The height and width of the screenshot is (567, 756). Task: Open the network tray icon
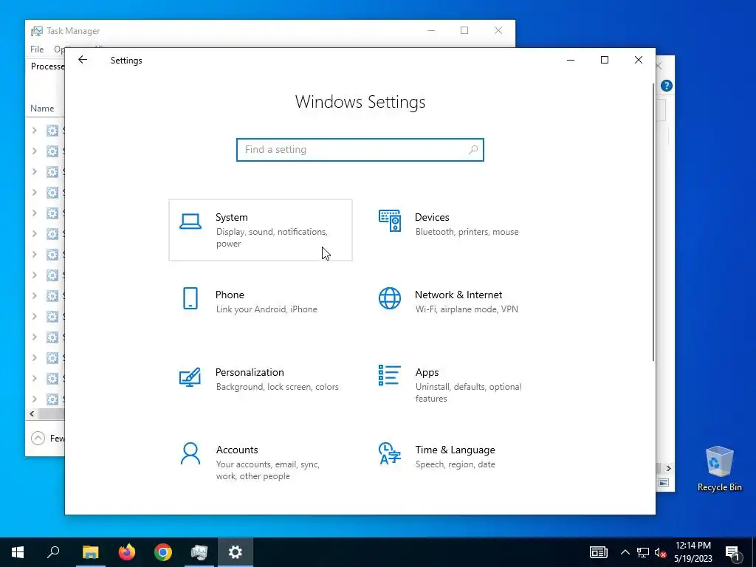pos(643,552)
